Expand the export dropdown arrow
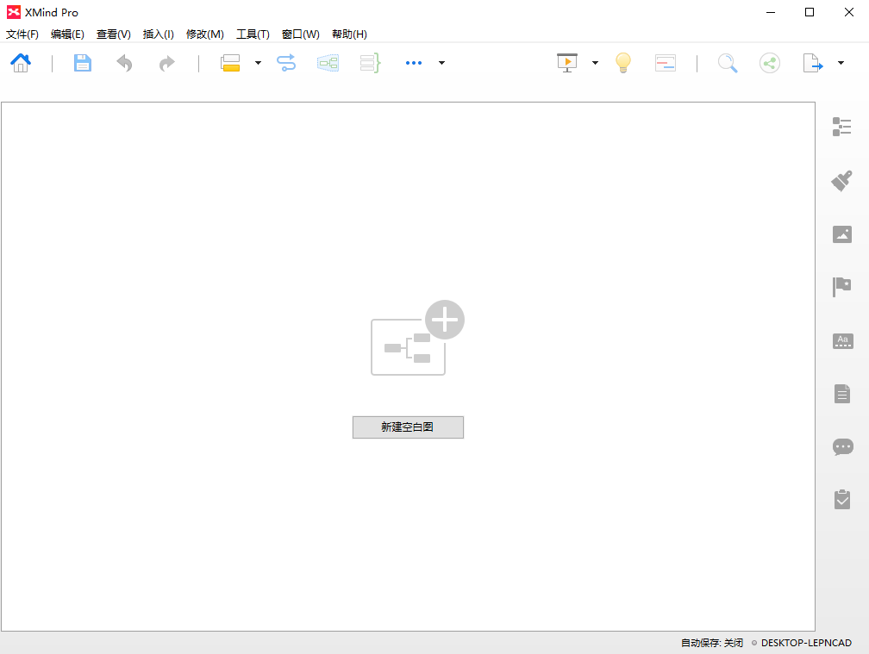This screenshot has width=869, height=654. pyautogui.click(x=841, y=63)
